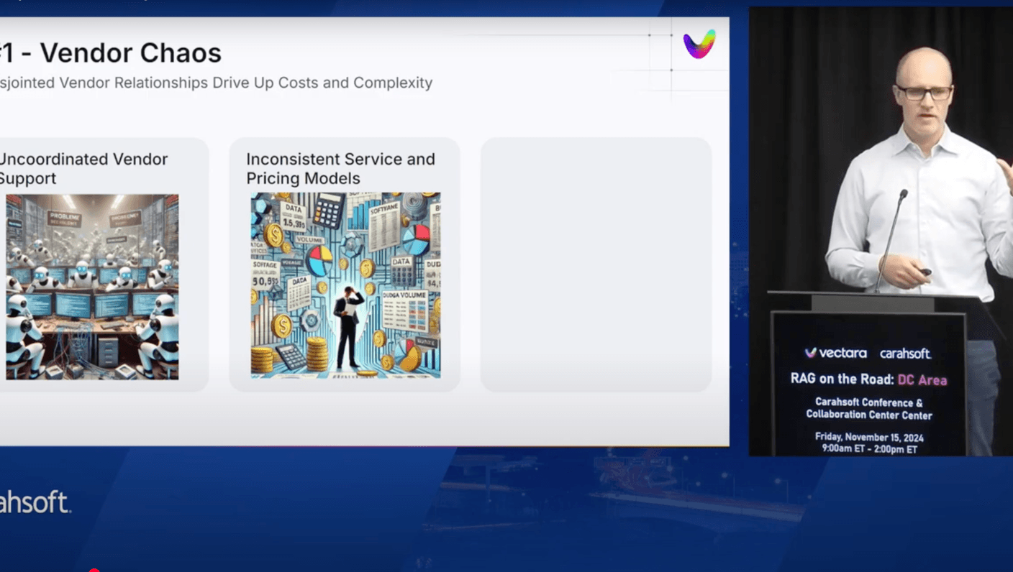
Task: Click the "Uncoordinated Vendor Support" card heading
Action: (83, 168)
